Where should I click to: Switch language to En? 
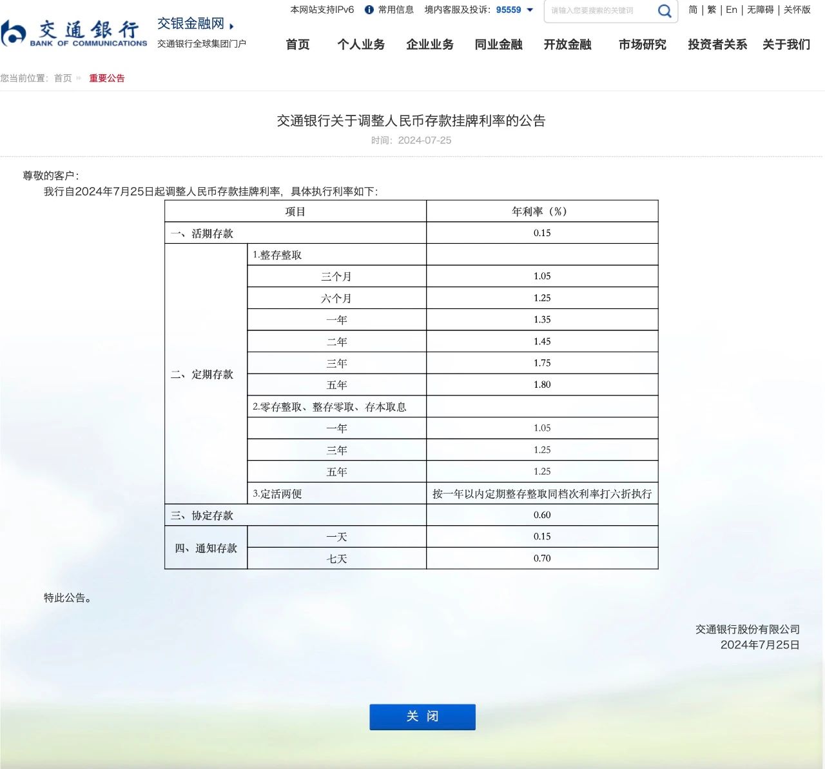pos(731,10)
